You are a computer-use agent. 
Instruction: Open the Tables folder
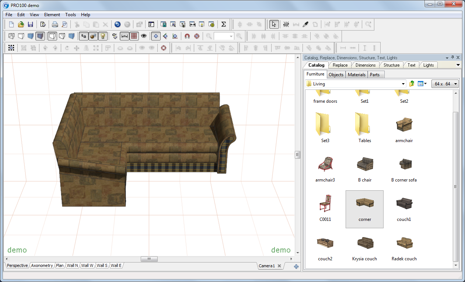364,128
